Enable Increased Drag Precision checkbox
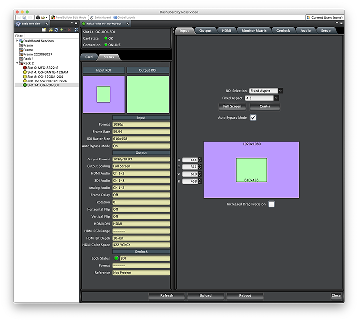This screenshot has height=321, width=358. click(x=271, y=204)
